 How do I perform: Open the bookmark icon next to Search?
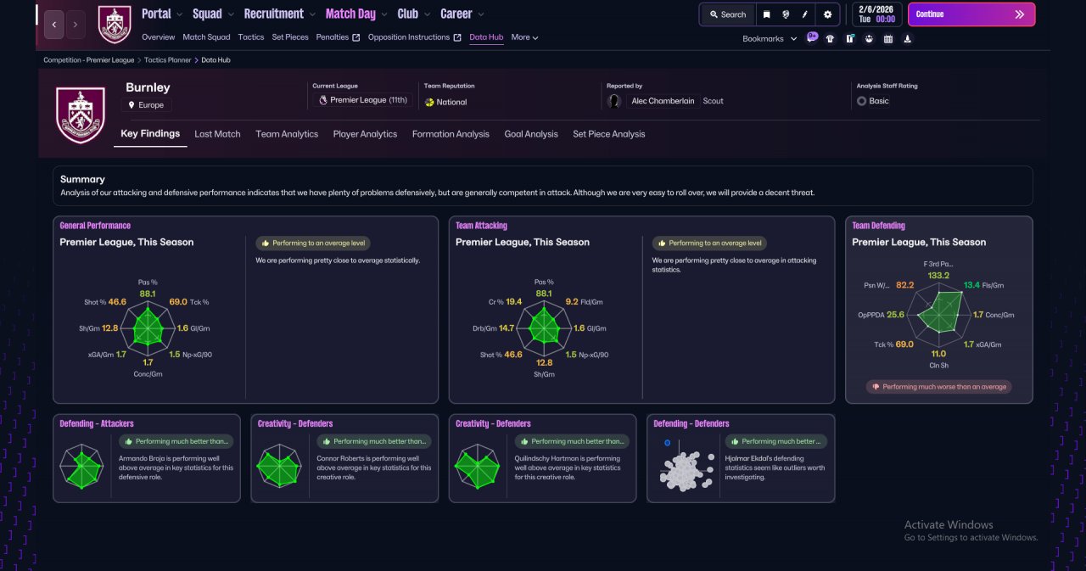tap(767, 14)
